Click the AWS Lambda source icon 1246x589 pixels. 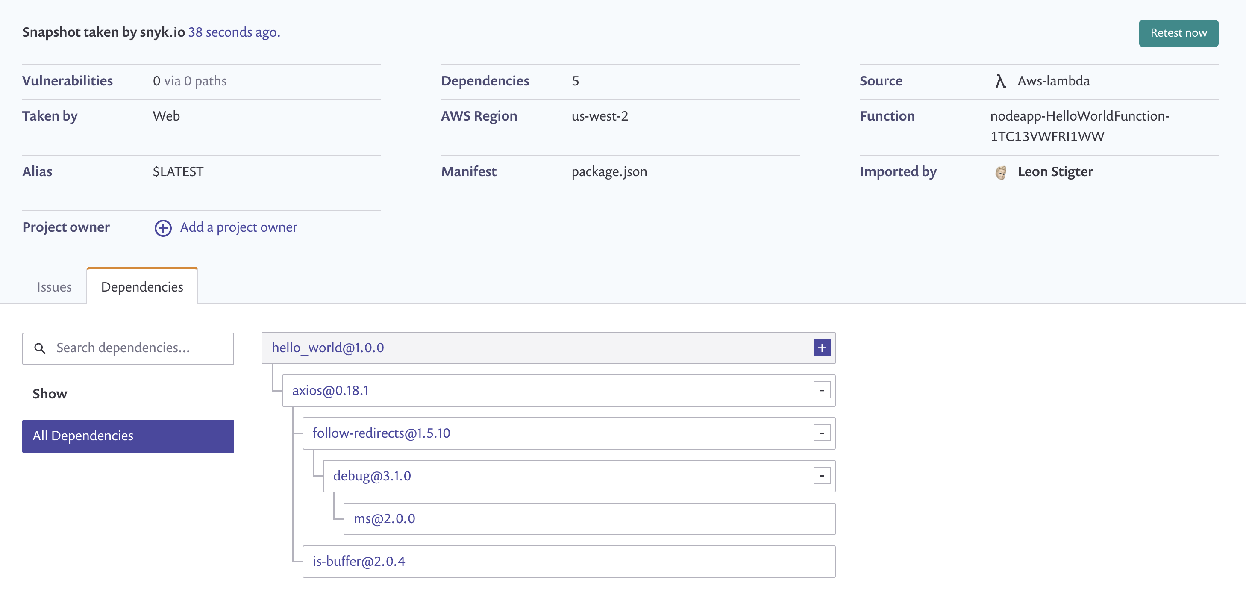point(1000,81)
